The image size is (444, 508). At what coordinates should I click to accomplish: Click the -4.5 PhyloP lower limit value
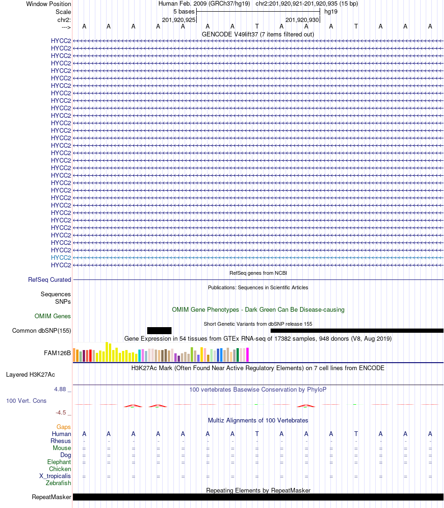click(x=61, y=412)
